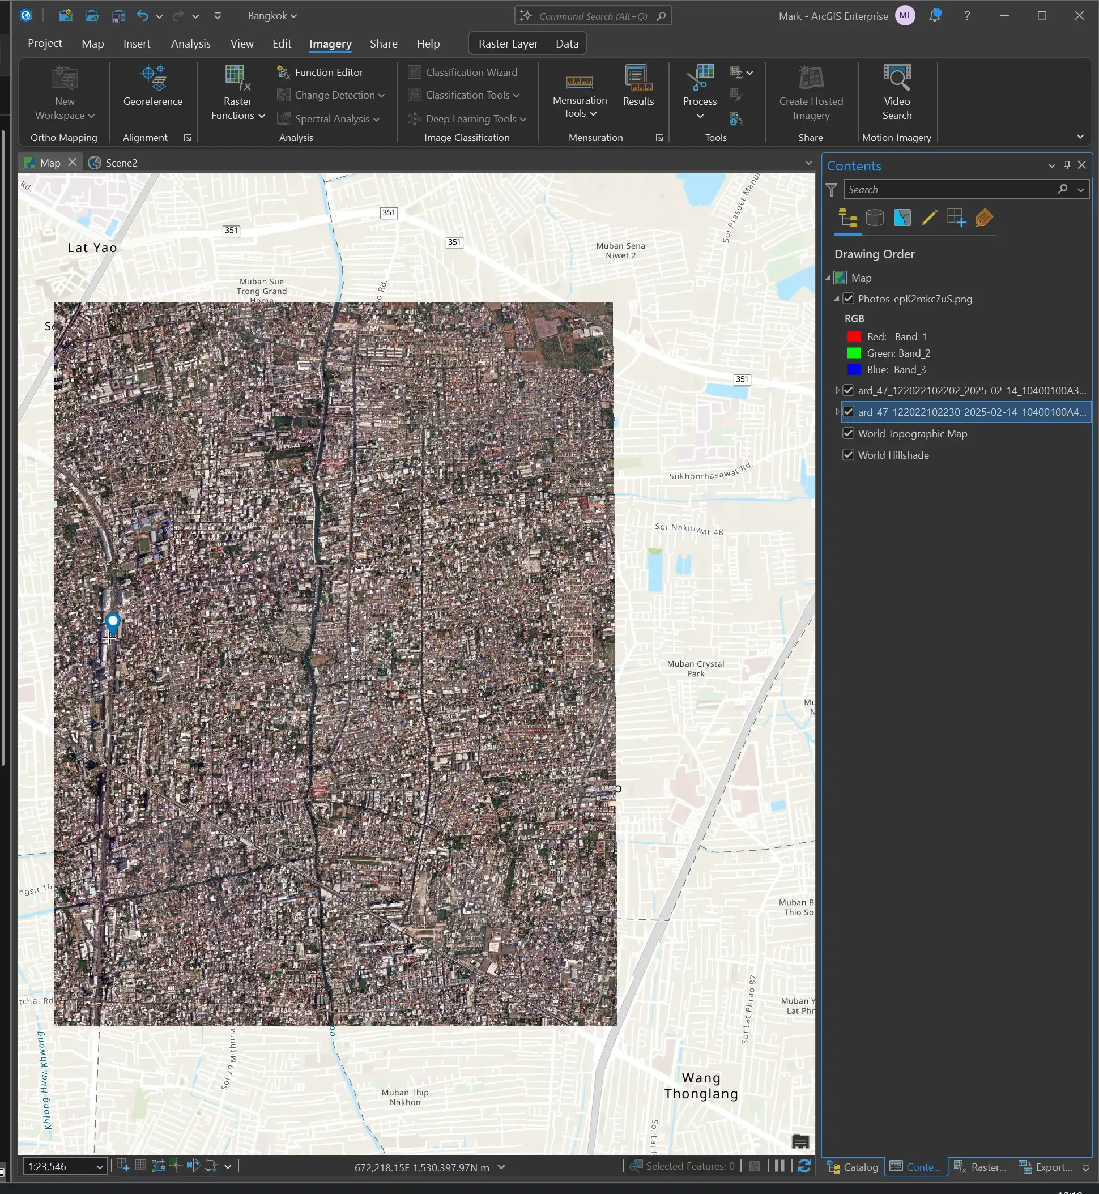
Task: Click the refresh map icon in status bar
Action: coord(804,1166)
